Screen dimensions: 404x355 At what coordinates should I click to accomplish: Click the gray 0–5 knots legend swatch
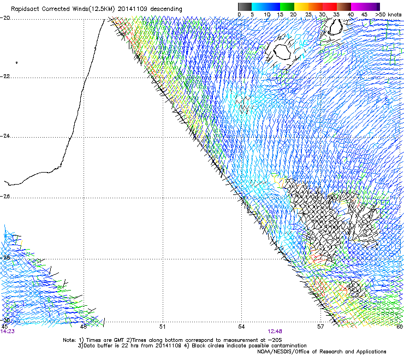click(x=245, y=7)
